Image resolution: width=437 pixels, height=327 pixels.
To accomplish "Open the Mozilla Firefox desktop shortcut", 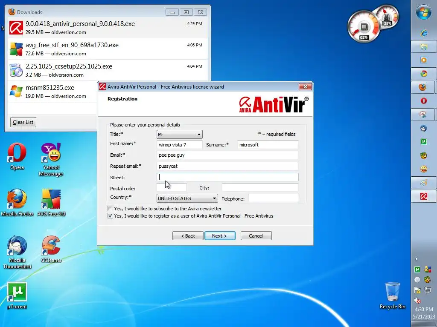I will pyautogui.click(x=17, y=203).
